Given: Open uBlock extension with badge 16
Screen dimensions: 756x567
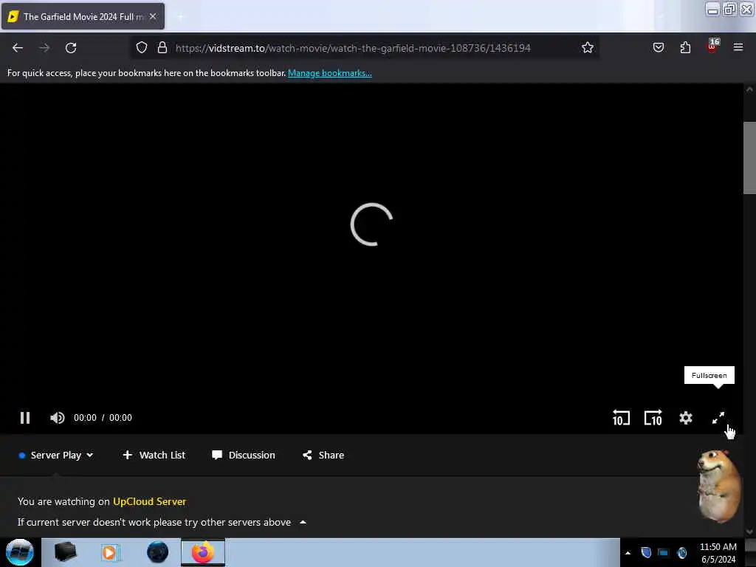Looking at the screenshot, I should 712,47.
